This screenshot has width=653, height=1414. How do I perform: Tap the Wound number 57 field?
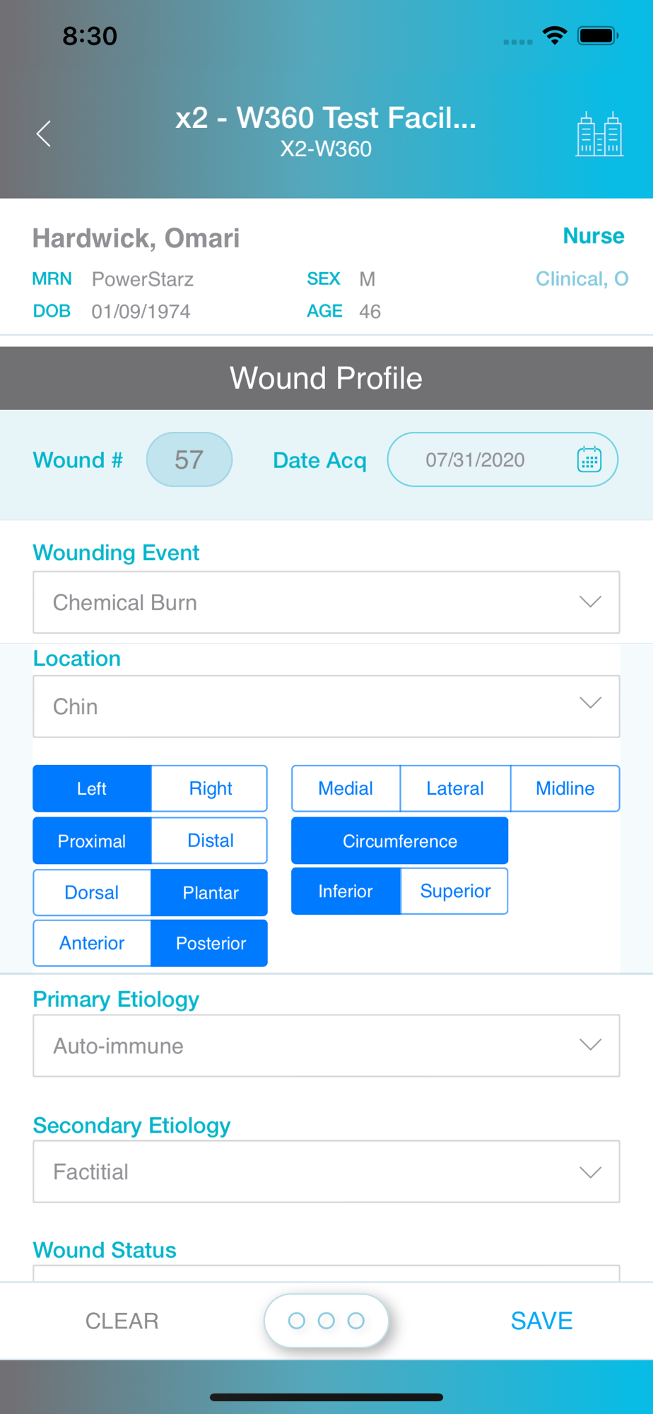coord(189,460)
